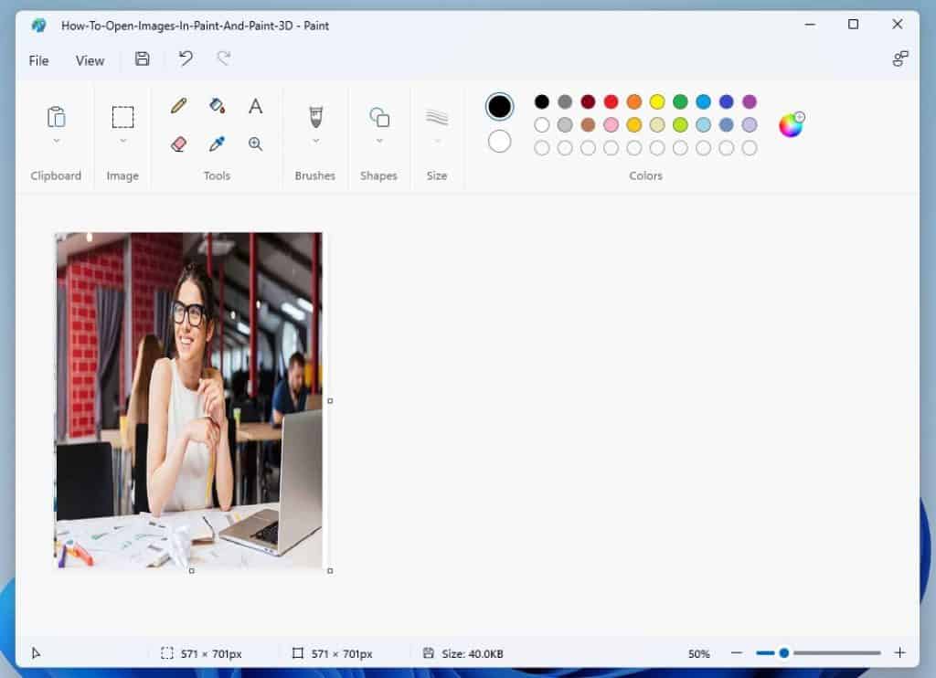Click the Undo arrow

point(186,58)
